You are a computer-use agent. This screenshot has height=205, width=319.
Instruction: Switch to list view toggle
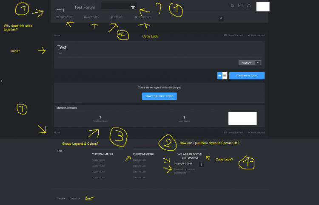coord(225,76)
